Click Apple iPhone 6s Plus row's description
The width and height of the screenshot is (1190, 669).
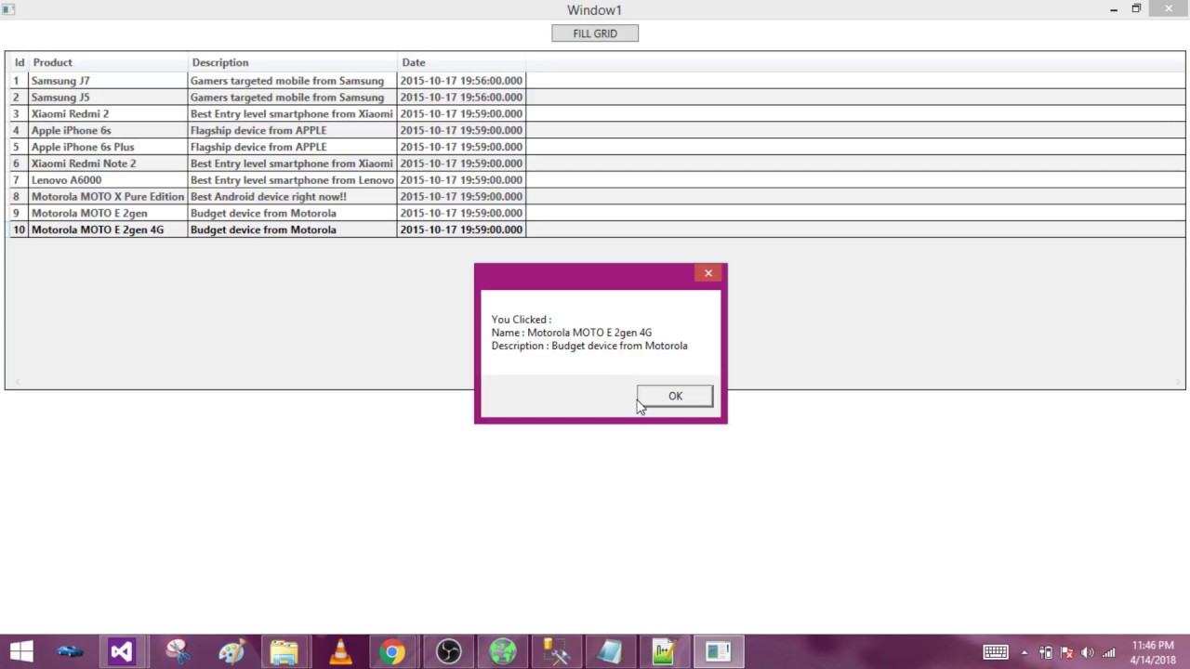point(292,147)
